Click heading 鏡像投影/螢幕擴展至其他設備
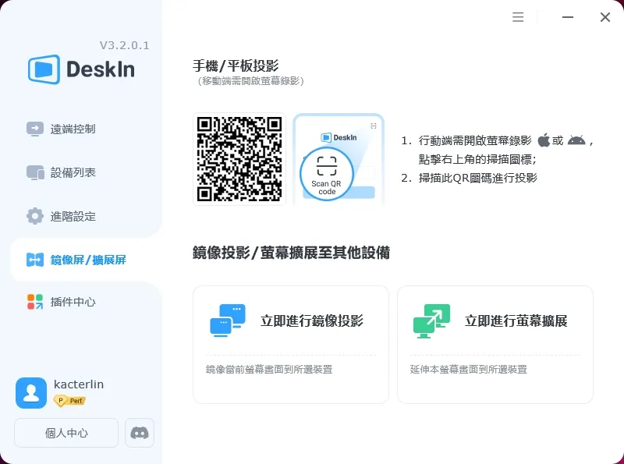Viewport: 624px width, 464px height. (291, 253)
